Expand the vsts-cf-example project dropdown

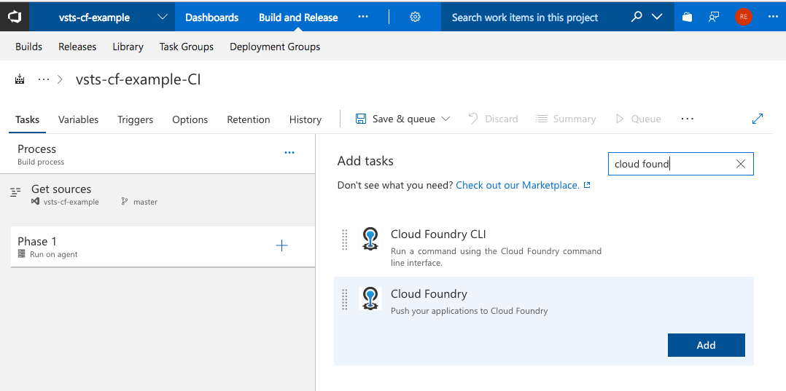(162, 17)
